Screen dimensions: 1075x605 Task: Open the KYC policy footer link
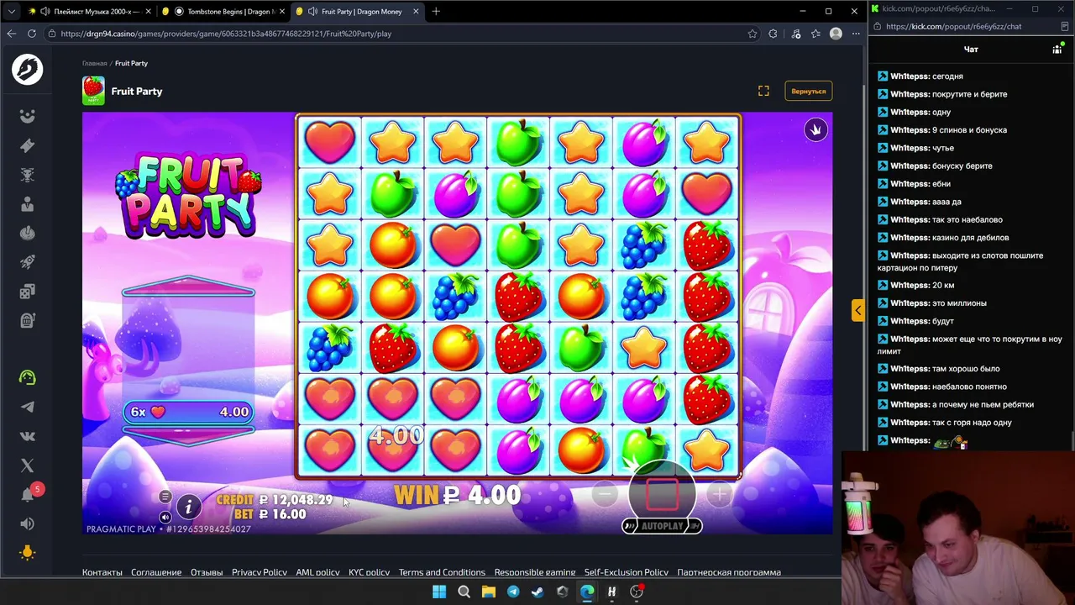(x=370, y=572)
